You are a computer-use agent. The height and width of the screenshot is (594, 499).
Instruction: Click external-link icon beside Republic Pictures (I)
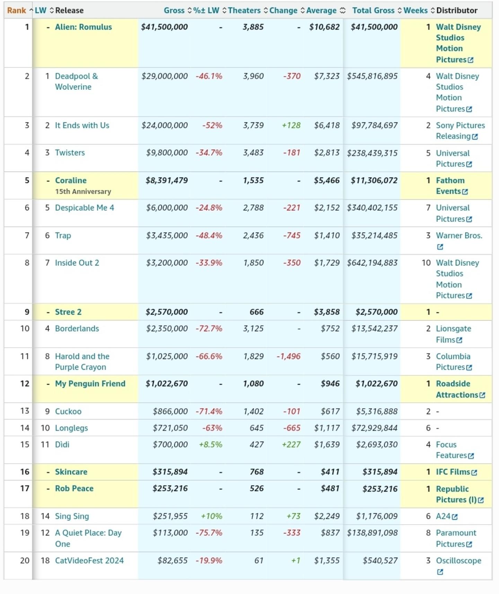pos(481,500)
